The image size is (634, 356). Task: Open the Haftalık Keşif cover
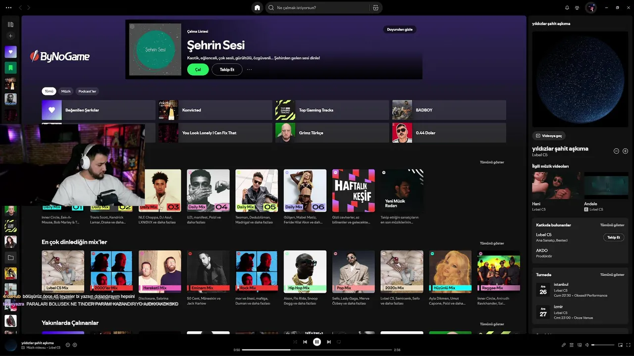point(354,190)
